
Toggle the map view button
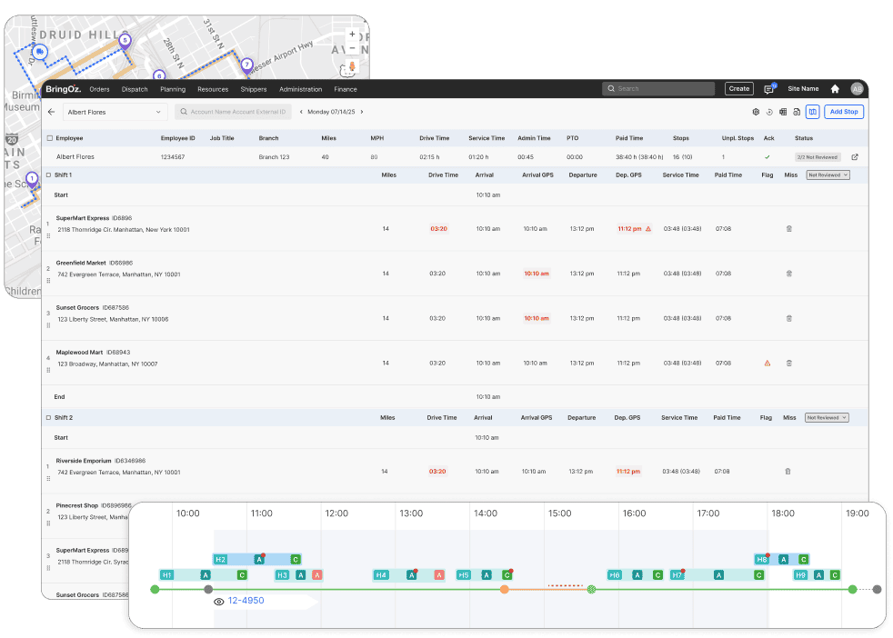tap(813, 112)
